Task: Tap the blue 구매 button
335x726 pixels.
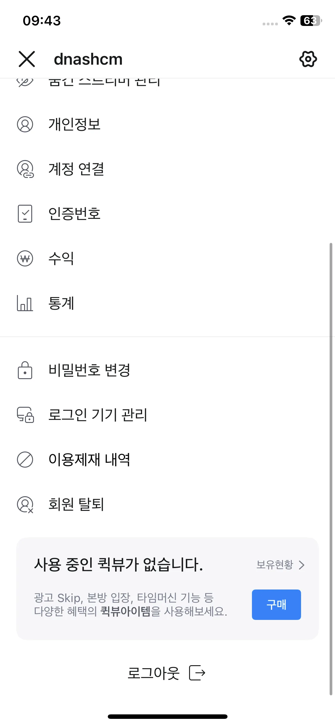Action: [x=276, y=605]
